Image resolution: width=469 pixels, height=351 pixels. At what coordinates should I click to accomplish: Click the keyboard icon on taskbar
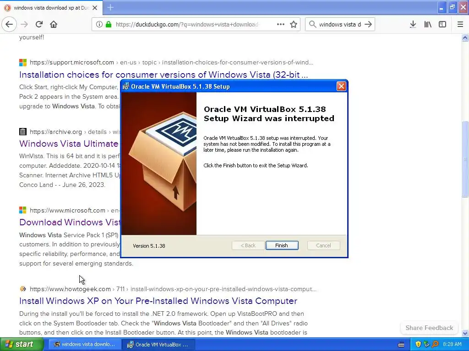click(x=401, y=345)
